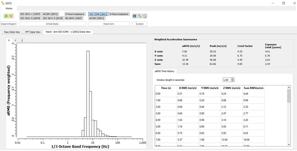Click the Sum: row label
The width and height of the screenshot is (297, 151).
[157, 64]
